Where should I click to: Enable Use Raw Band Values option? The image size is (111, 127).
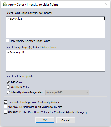click(x=5, y=112)
